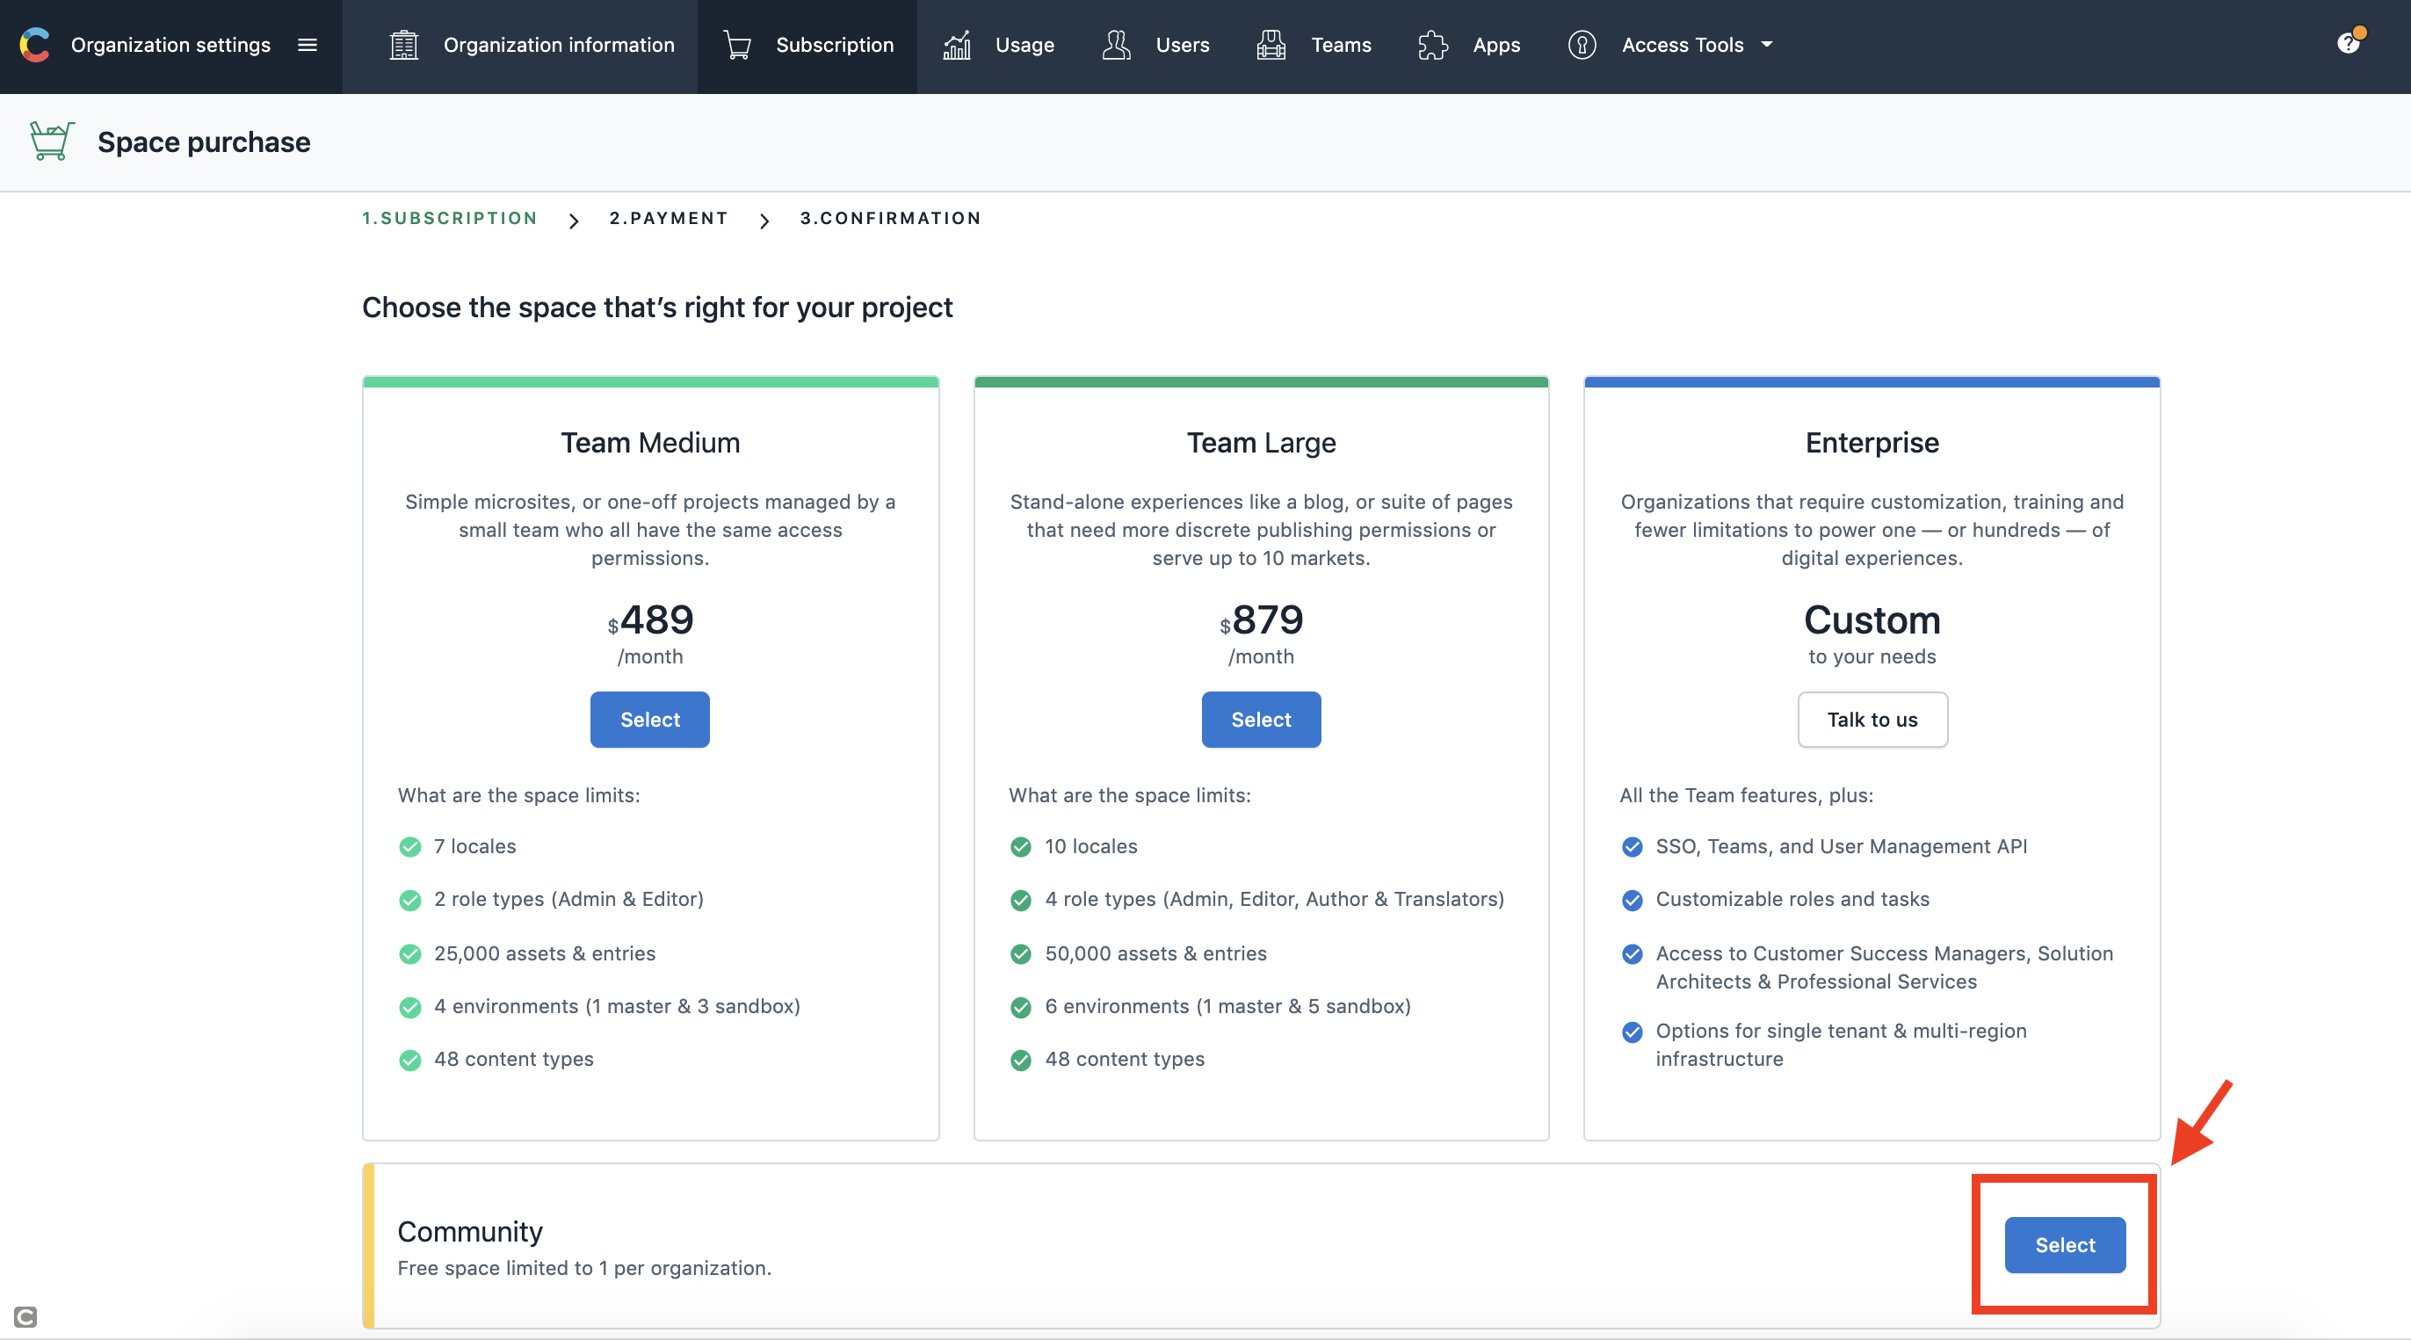Click the Apps puzzle piece icon

tap(1433, 45)
